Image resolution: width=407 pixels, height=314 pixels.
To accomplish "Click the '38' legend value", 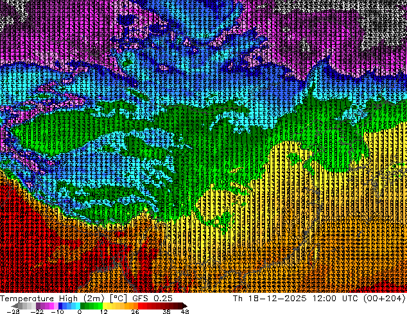I will click(x=166, y=311).
